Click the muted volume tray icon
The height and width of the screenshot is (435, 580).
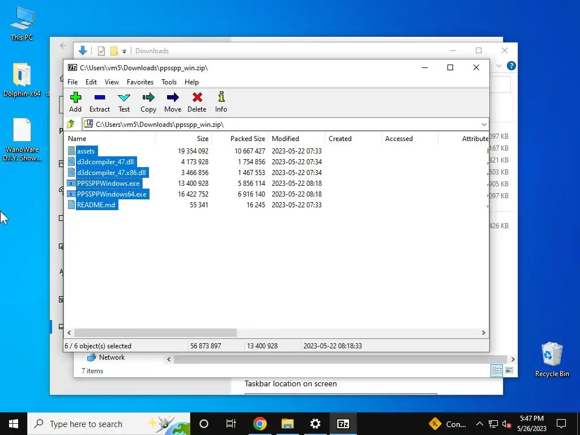pos(506,424)
